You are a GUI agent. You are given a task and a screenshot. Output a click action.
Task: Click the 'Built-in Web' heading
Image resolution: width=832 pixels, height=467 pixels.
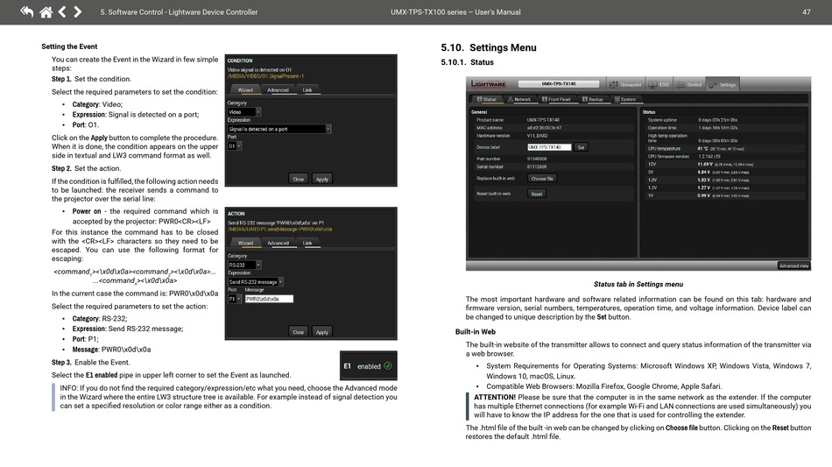475,332
